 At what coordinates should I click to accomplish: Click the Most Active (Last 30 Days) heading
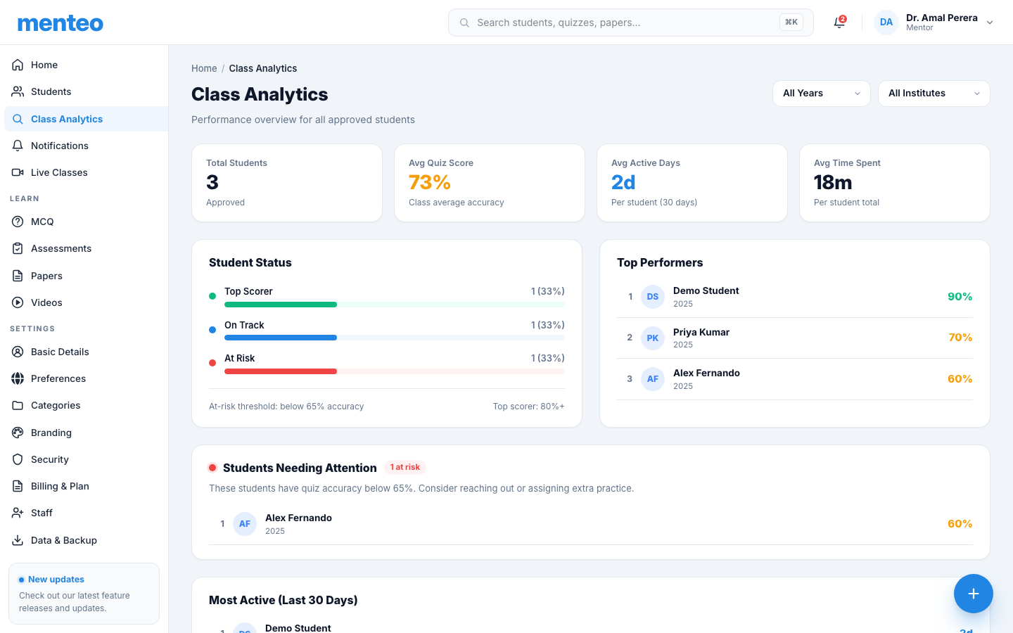283,600
